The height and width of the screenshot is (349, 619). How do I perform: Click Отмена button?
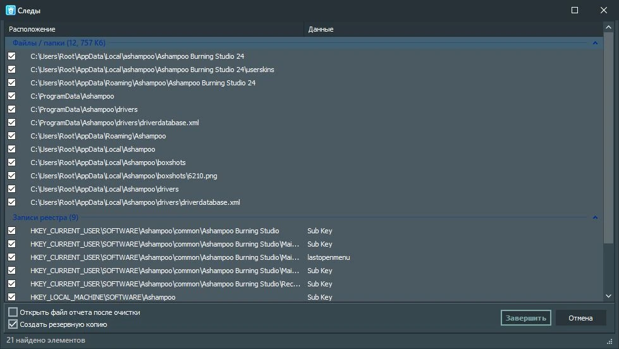click(x=580, y=318)
